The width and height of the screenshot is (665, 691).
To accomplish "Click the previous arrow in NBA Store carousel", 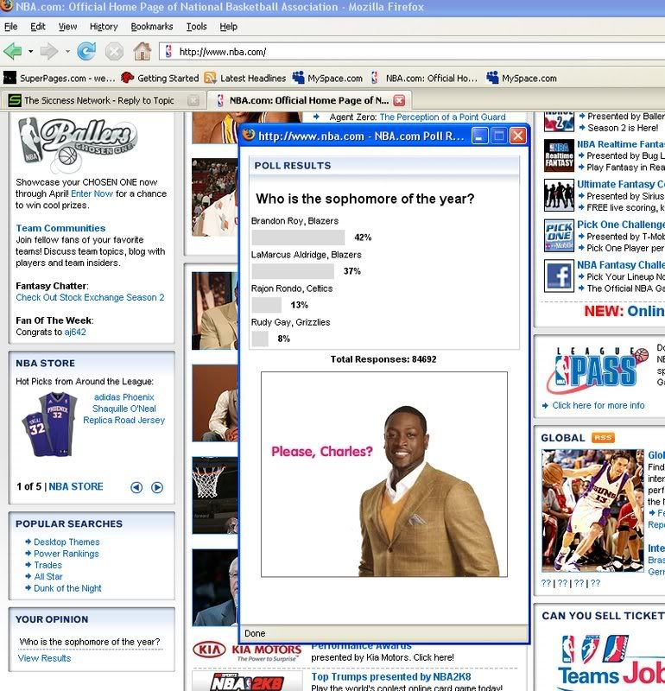I will [136, 487].
